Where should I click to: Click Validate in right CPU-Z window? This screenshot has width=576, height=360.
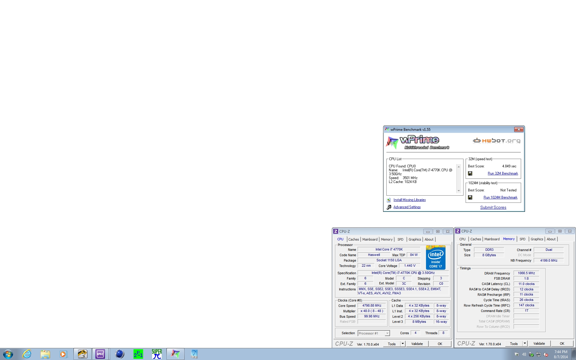point(539,343)
